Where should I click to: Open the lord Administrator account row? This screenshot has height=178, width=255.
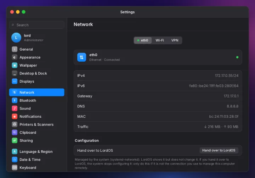[x=37, y=38]
